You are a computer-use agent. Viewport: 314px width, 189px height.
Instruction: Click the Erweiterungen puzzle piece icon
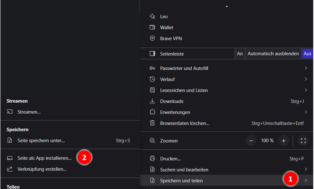click(152, 113)
